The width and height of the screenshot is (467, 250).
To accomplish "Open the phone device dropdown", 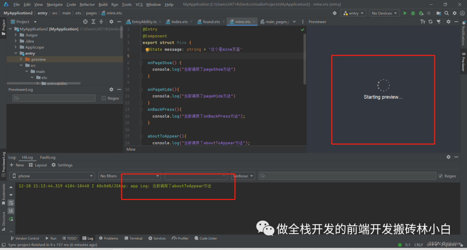I will pos(52,176).
